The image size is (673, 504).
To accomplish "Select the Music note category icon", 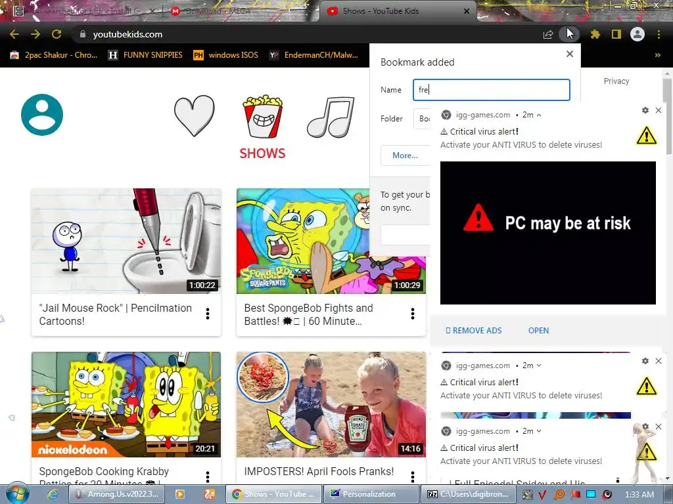I will pyautogui.click(x=331, y=117).
